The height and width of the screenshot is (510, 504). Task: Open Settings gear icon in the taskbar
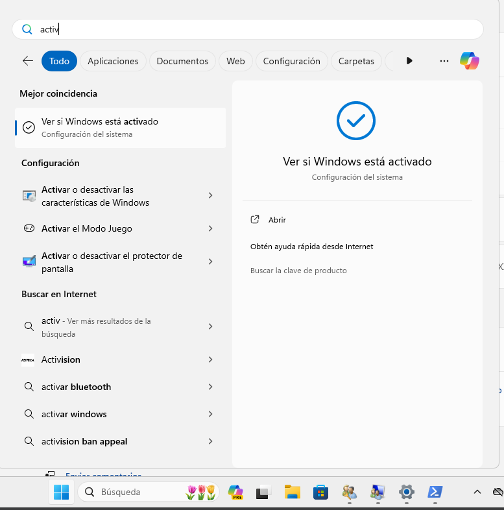tap(407, 492)
